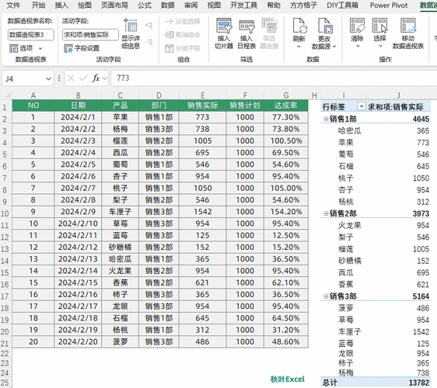
Task: Collapse the 销售2部 group
Action: pos(325,213)
